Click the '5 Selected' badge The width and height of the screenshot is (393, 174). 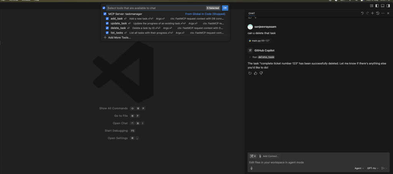(x=213, y=8)
